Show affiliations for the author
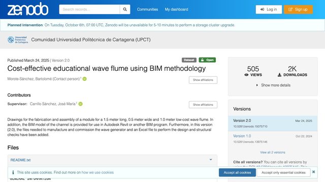325x182 pixels. pyautogui.click(x=203, y=80)
